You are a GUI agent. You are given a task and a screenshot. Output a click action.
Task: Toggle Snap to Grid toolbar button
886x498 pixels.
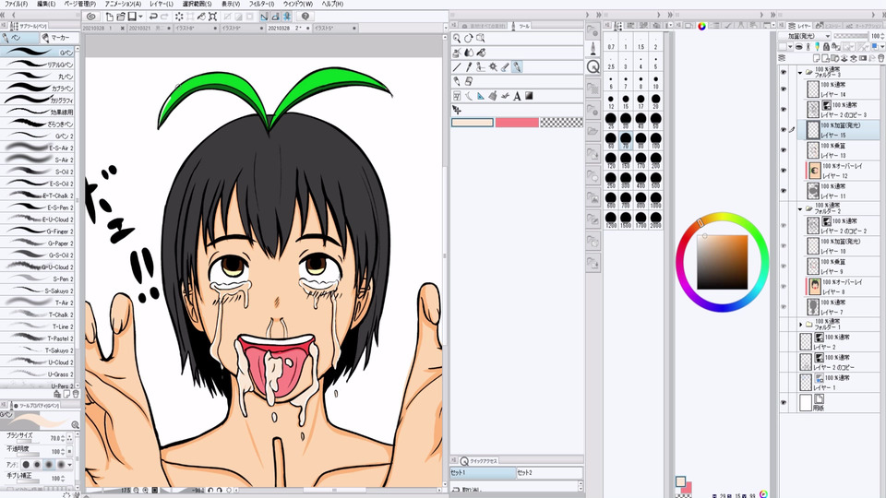[x=287, y=17]
